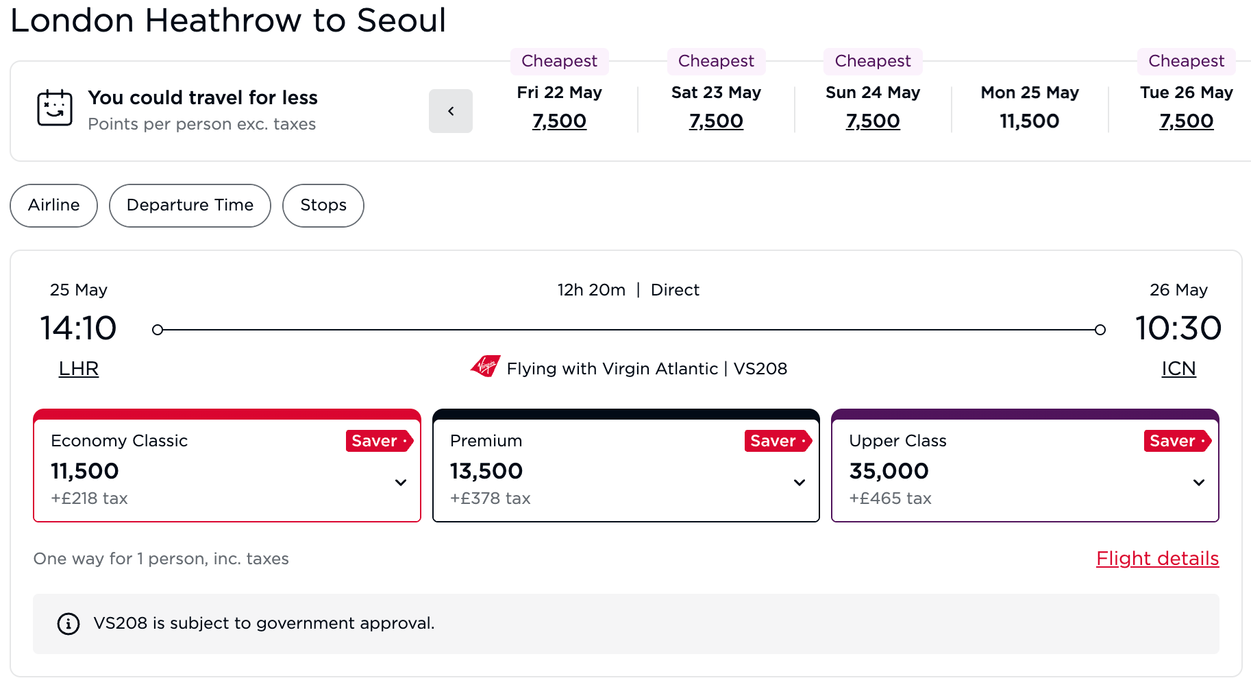Click the Saver tag on Upper Class
This screenshot has height=687, width=1251.
coord(1177,441)
